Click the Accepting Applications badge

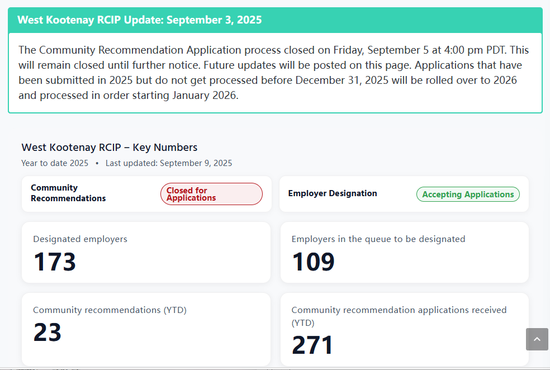(468, 195)
